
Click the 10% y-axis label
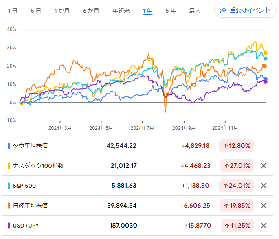coord(11,84)
